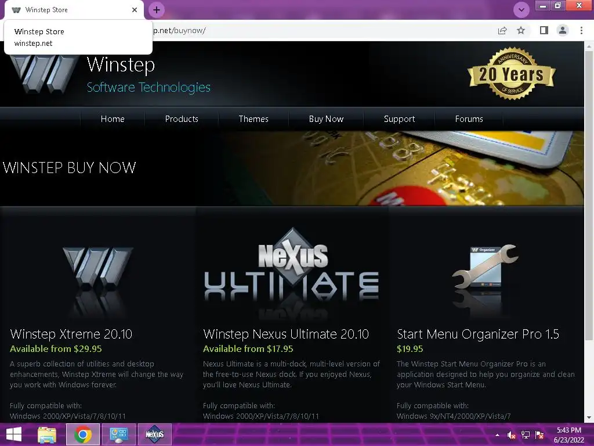Image resolution: width=594 pixels, height=446 pixels.
Task: Click 'Windows 9x/NT4/2000/XP/Vista/7' compatibility text
Action: [454, 416]
